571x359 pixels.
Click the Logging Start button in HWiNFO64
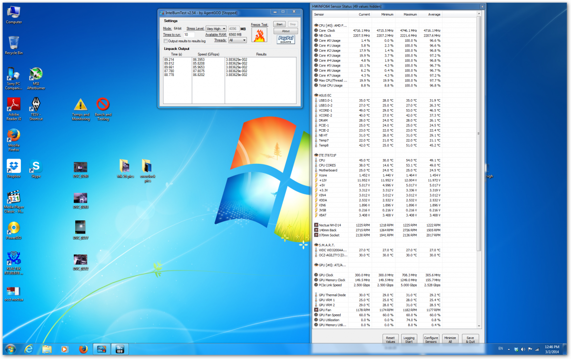click(x=409, y=340)
